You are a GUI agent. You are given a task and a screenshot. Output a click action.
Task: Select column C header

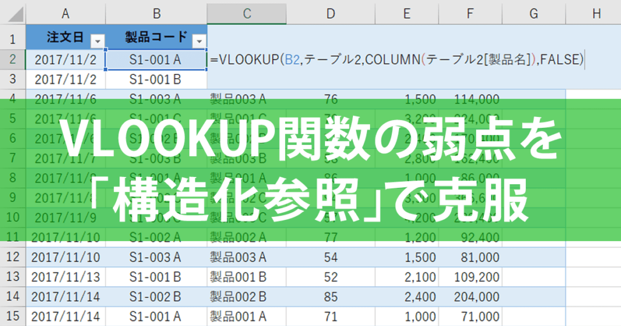(247, 14)
